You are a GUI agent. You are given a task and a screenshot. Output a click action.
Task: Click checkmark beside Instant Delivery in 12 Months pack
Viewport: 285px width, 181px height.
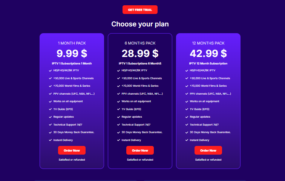(x=187, y=140)
